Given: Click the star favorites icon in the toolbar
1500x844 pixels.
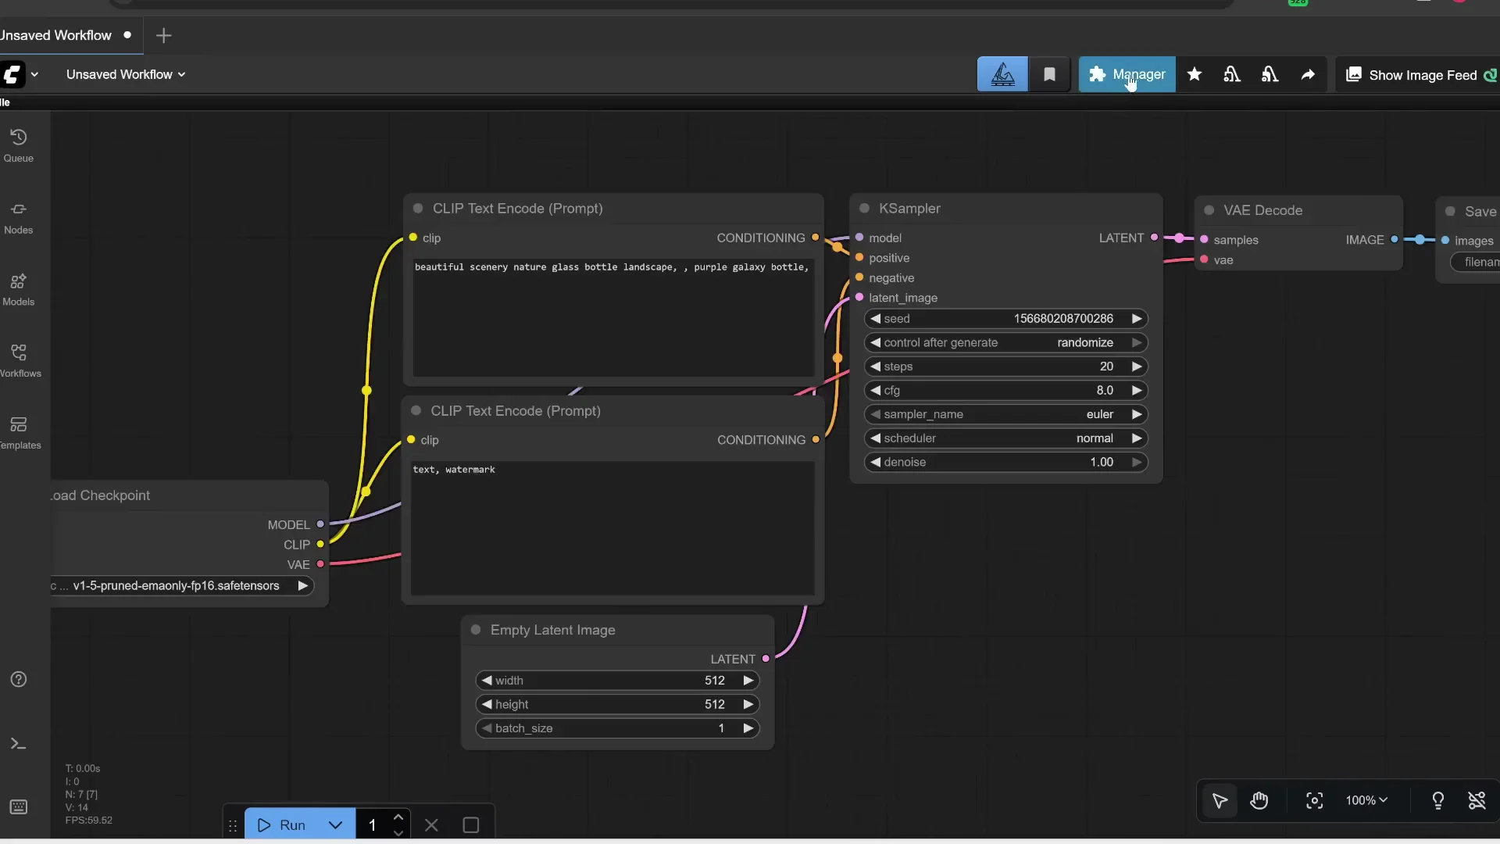Looking at the screenshot, I should (x=1195, y=74).
